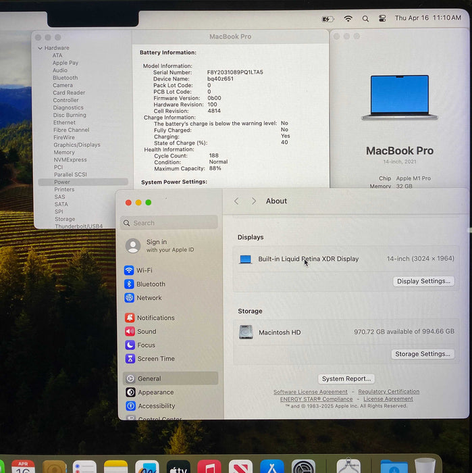Collapse the Hardware section in System Information
Screen dimensions: 472x473
click(40, 48)
